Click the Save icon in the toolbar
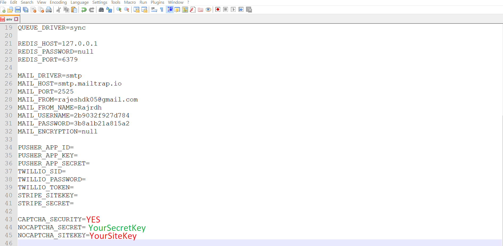503x246 pixels. click(x=18, y=10)
